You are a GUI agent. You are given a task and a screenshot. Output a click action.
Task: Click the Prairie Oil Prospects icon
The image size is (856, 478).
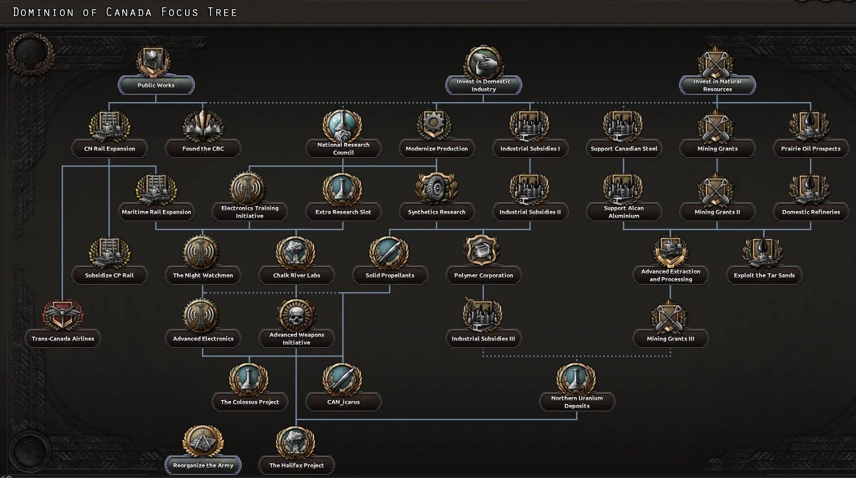(x=810, y=126)
